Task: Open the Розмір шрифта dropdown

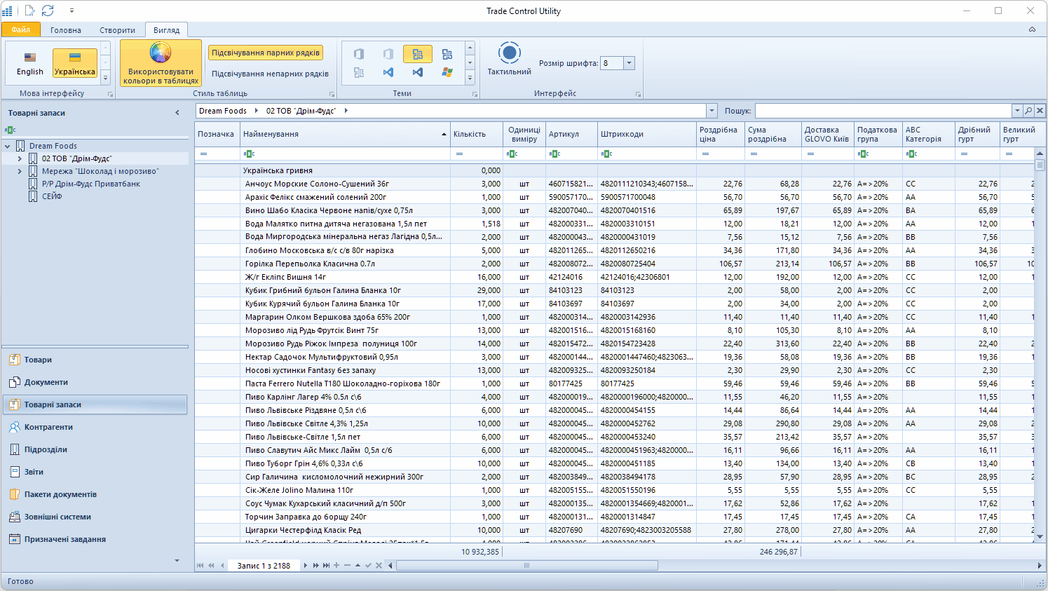Action: click(x=629, y=63)
